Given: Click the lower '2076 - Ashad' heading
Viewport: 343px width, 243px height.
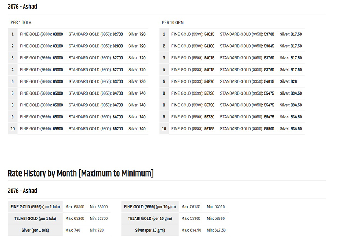Looking at the screenshot, I should click(x=22, y=191).
